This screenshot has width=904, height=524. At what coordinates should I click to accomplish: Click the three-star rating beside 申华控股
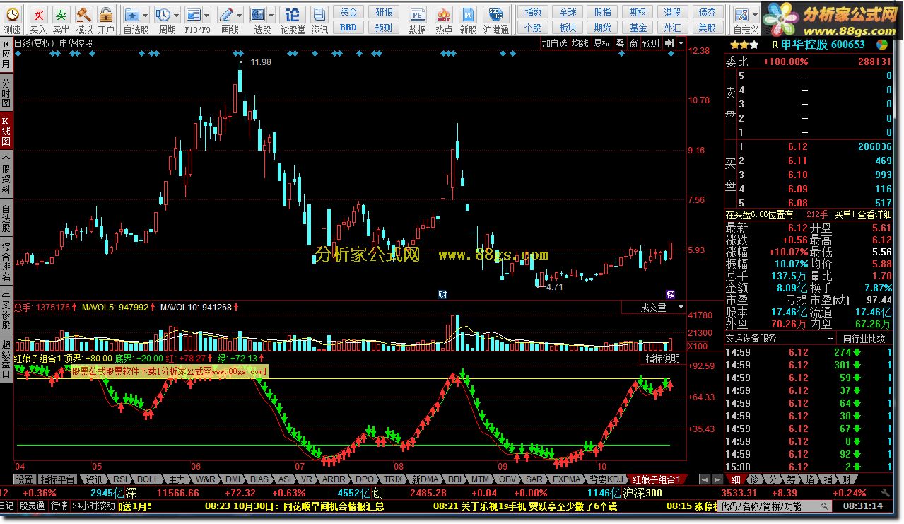click(744, 44)
